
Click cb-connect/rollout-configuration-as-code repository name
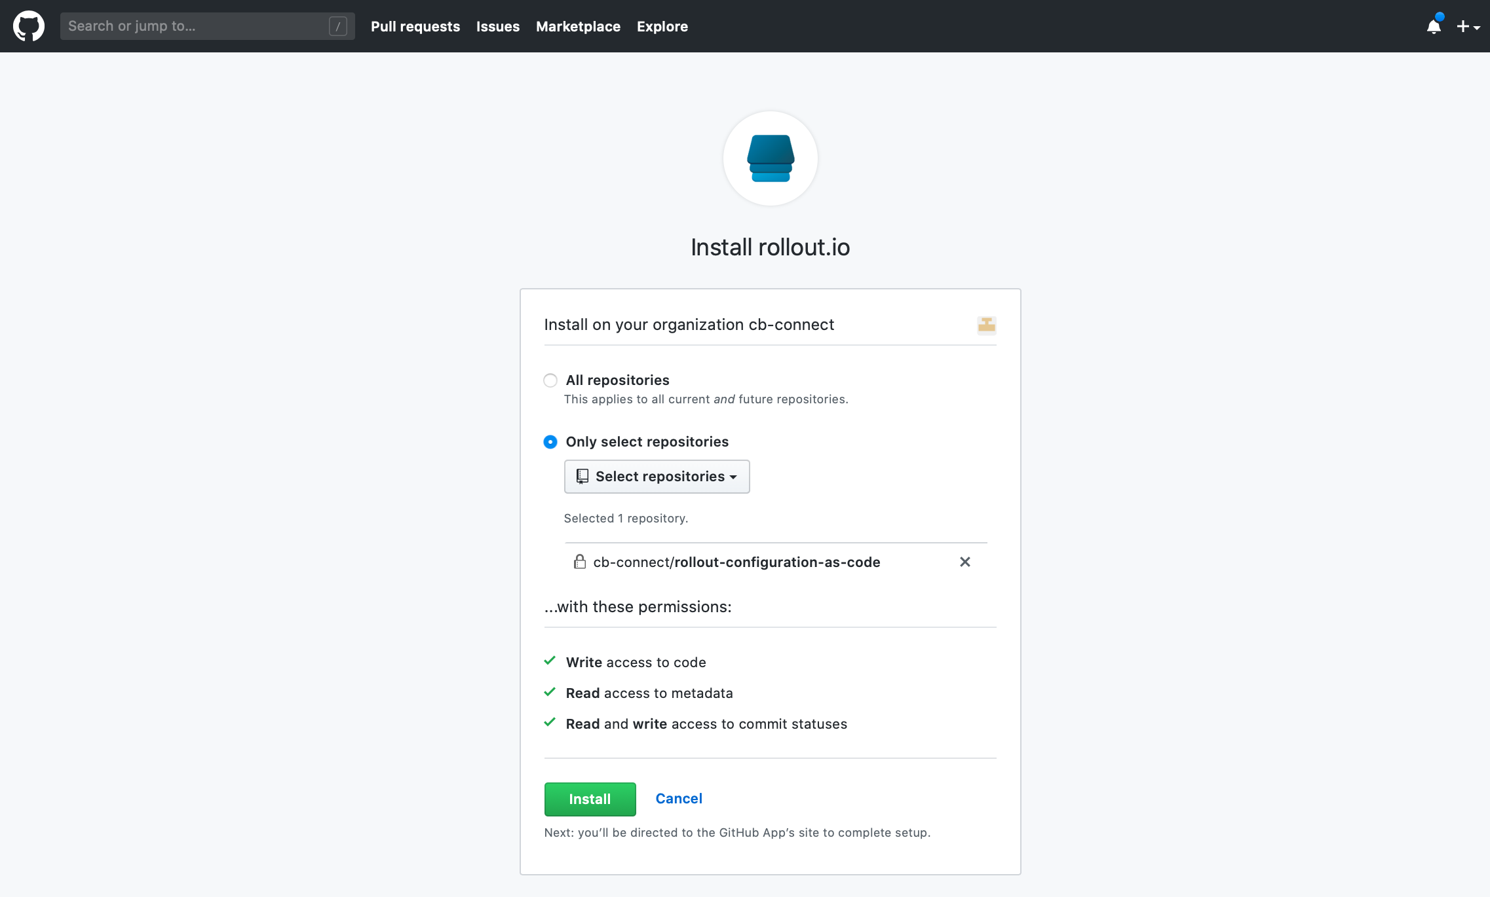tap(736, 562)
